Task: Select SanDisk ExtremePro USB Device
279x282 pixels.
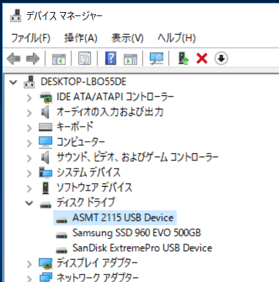Action: (x=143, y=248)
